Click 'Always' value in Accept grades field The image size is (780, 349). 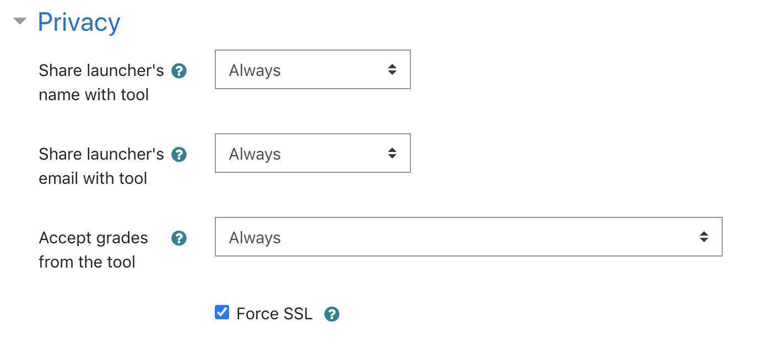coord(255,238)
